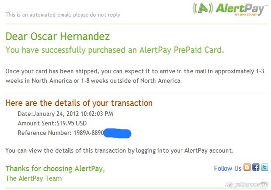Click 'The AlertPay Team' signature
Image resolution: width=271 pixels, height=190 pixels.
pos(34,178)
